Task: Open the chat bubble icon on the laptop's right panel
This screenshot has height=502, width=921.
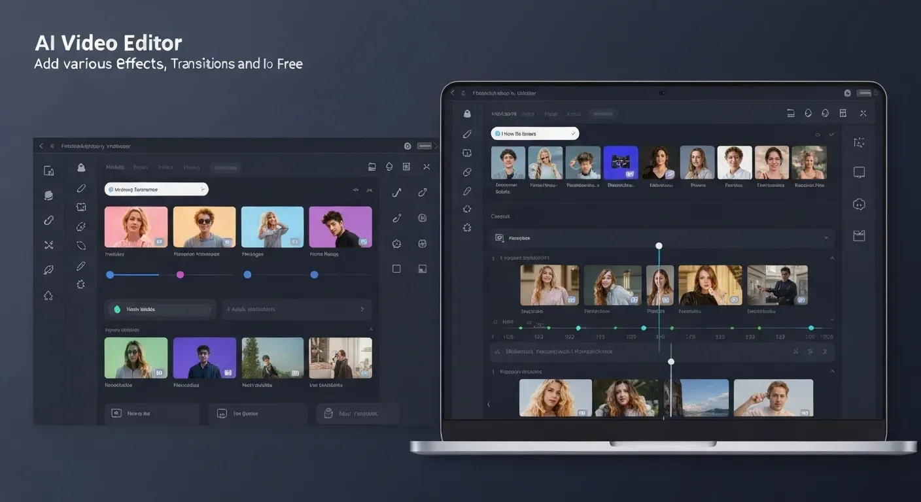Action: 859,205
